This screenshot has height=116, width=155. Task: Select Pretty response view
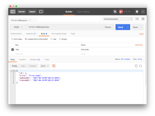click(x=15, y=66)
